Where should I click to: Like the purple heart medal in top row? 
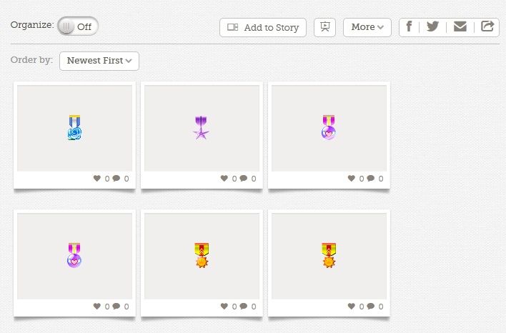click(x=352, y=178)
